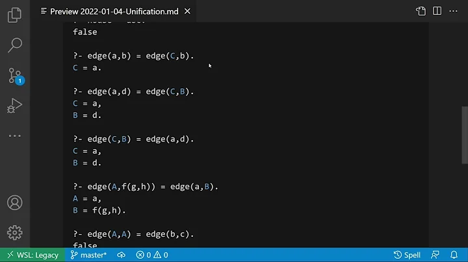Click the preview vertical scrollbar thumb
The width and height of the screenshot is (468, 262).
point(465,135)
